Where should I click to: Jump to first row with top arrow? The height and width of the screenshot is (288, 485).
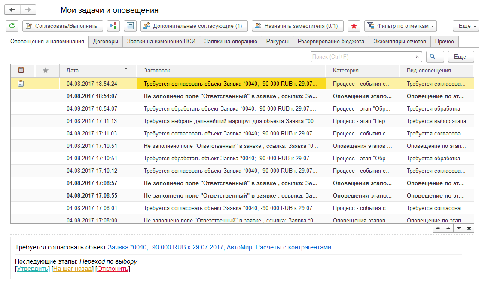pyautogui.click(x=438, y=228)
